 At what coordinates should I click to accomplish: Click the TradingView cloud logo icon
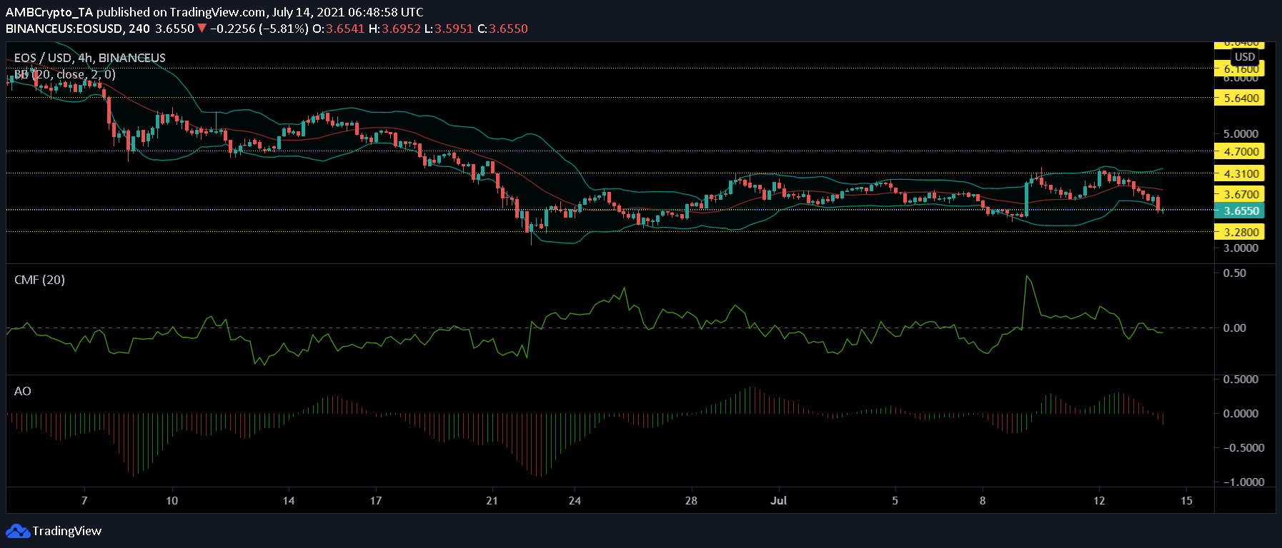click(x=18, y=531)
